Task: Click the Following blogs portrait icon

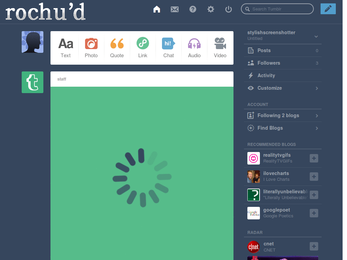Action: (251, 115)
